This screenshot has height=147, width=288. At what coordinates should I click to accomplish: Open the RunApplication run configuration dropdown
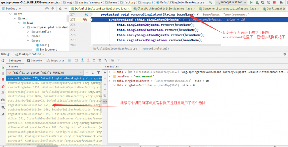[231, 2]
